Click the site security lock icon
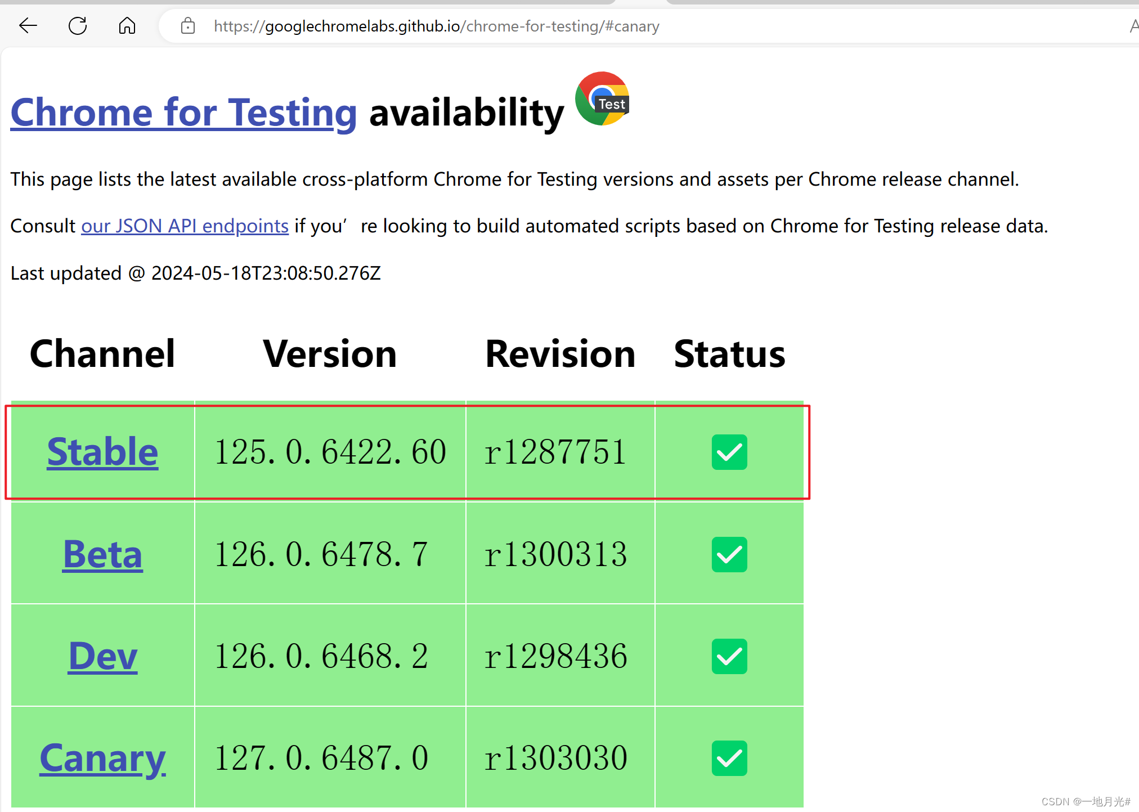 187,25
